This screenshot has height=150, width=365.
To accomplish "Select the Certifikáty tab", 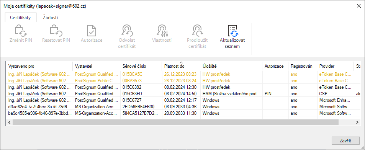I will [x=20, y=18].
